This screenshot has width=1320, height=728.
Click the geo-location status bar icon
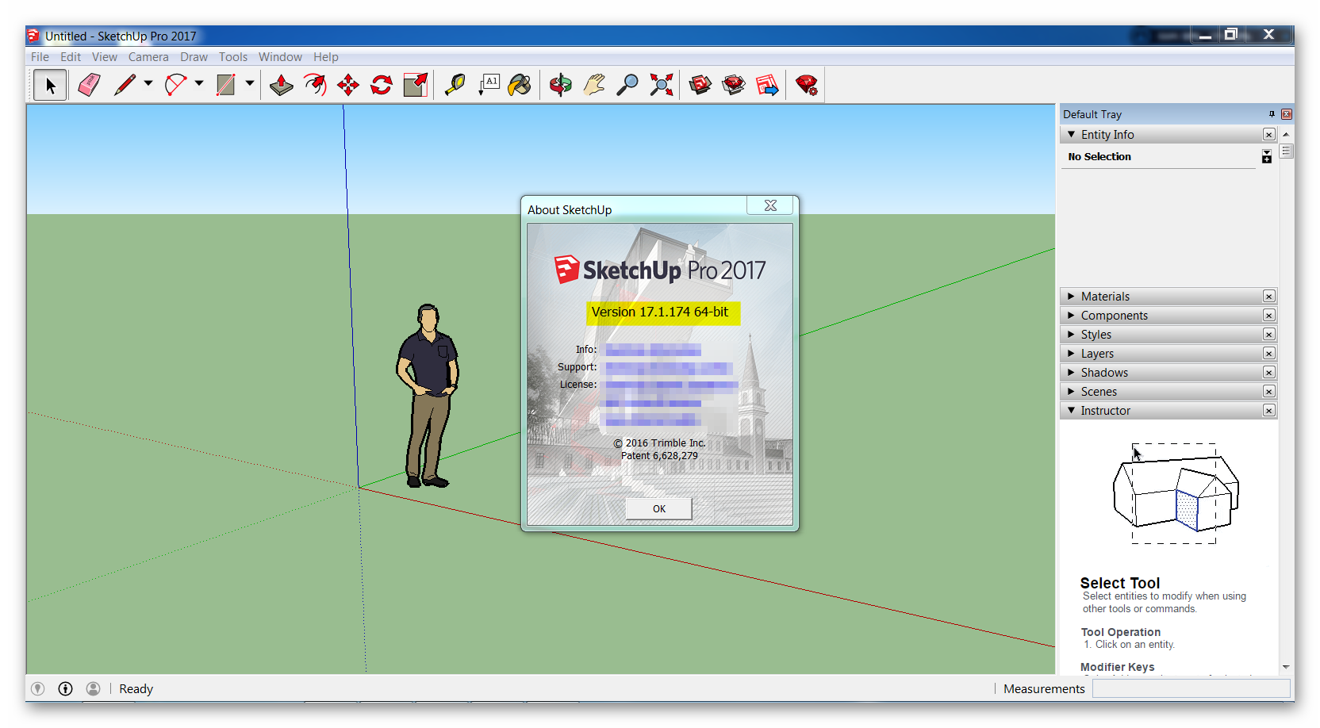[37, 688]
